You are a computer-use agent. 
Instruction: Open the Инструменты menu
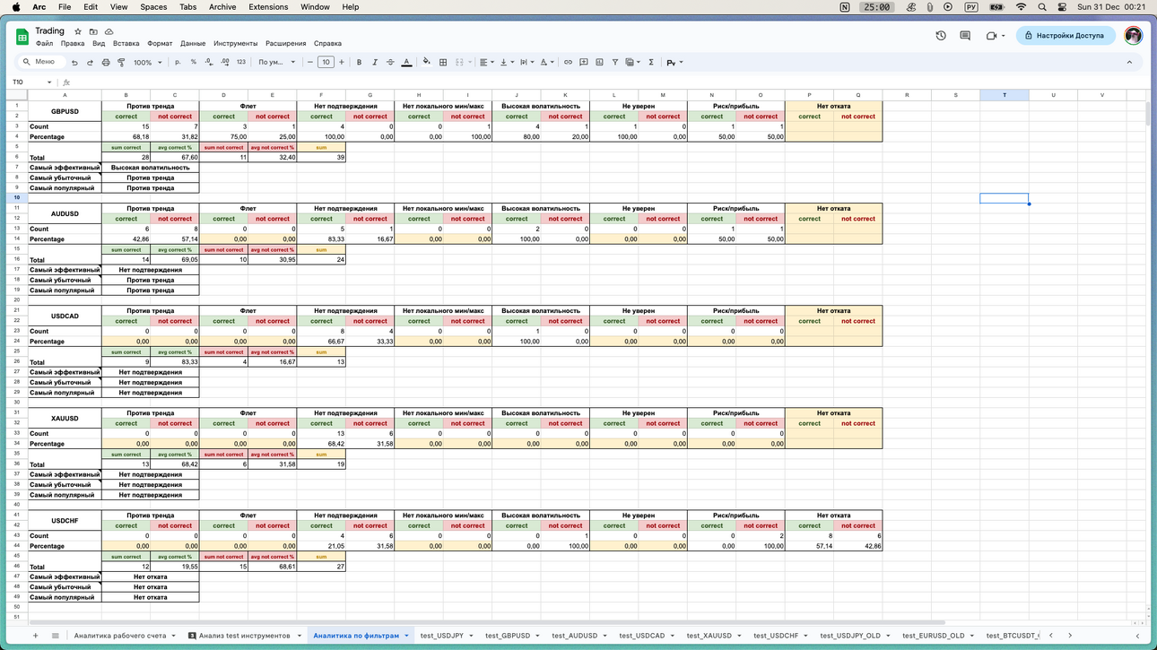(236, 43)
